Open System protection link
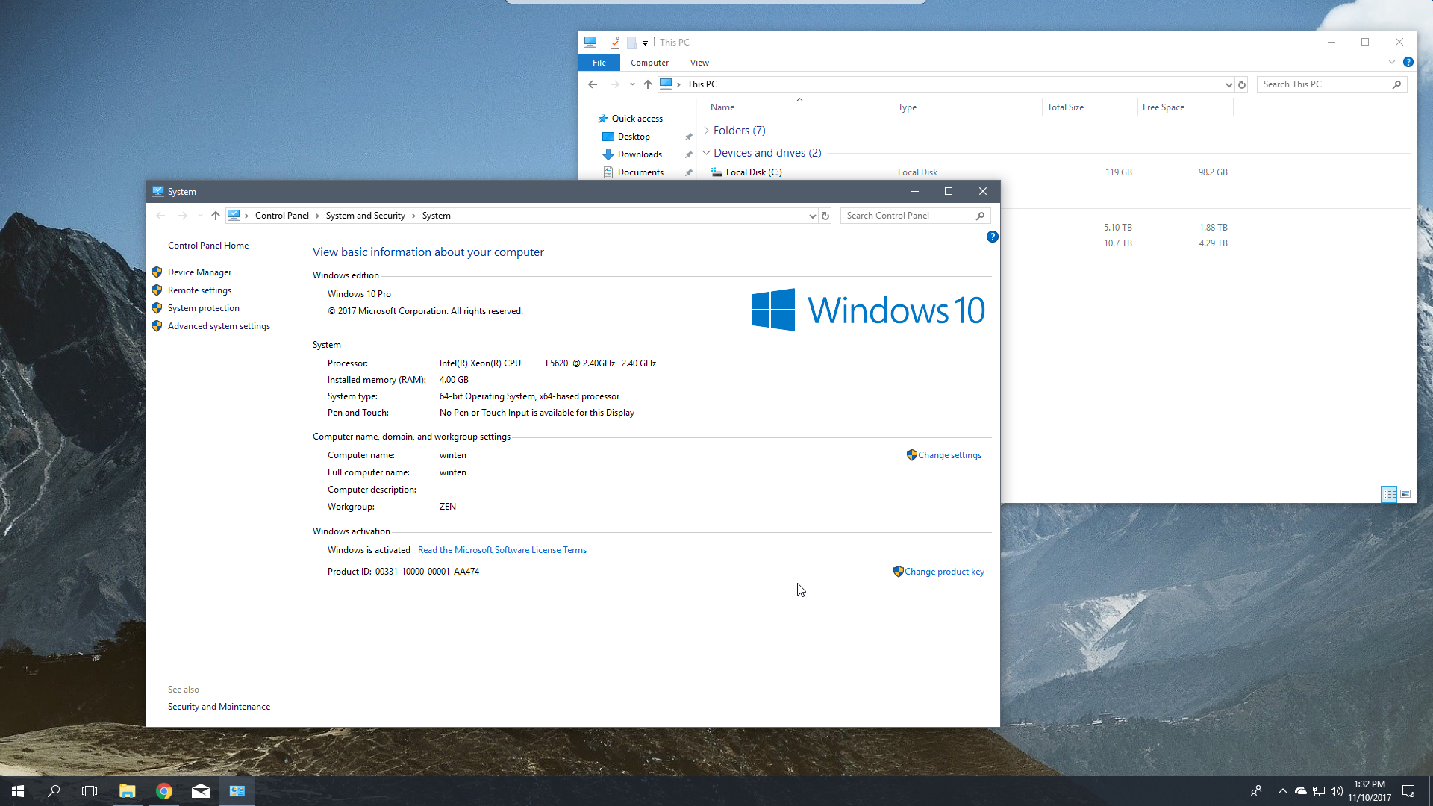 (x=204, y=308)
